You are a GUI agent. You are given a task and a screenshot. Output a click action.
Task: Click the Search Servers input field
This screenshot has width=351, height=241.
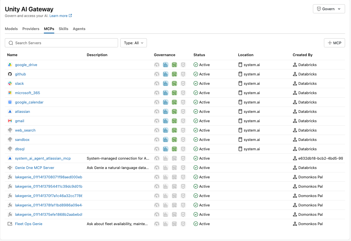61,43
